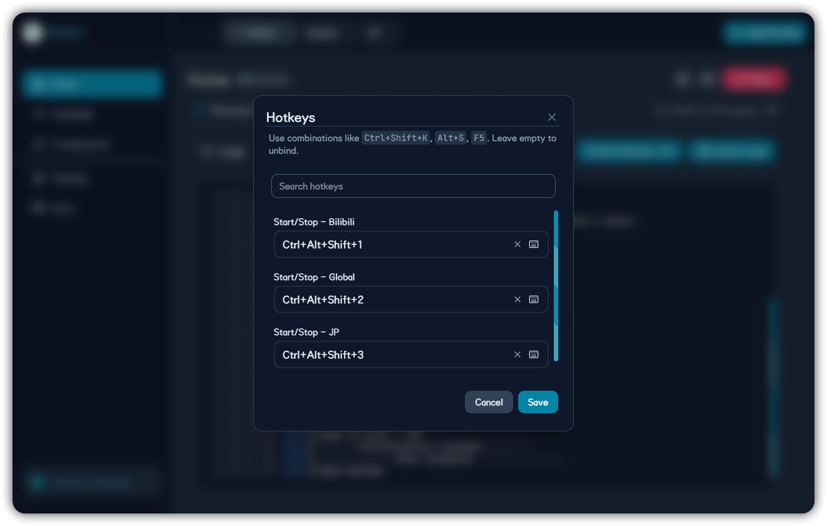
Task: Click the F5 example code
Action: click(479, 138)
